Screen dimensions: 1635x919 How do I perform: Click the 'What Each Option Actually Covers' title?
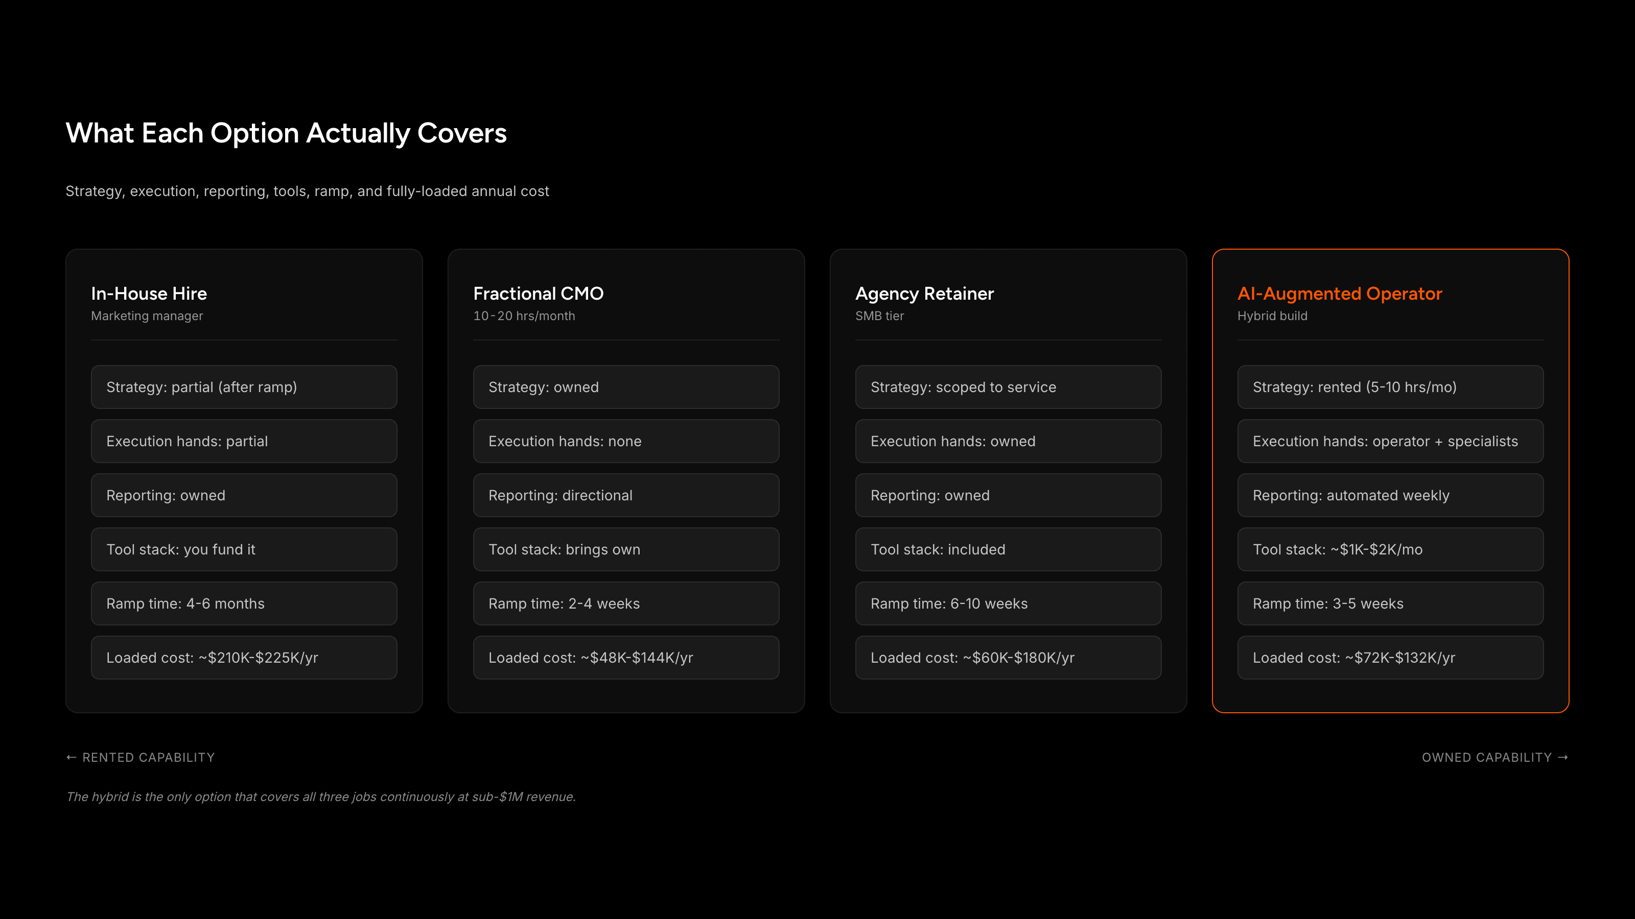pos(286,133)
